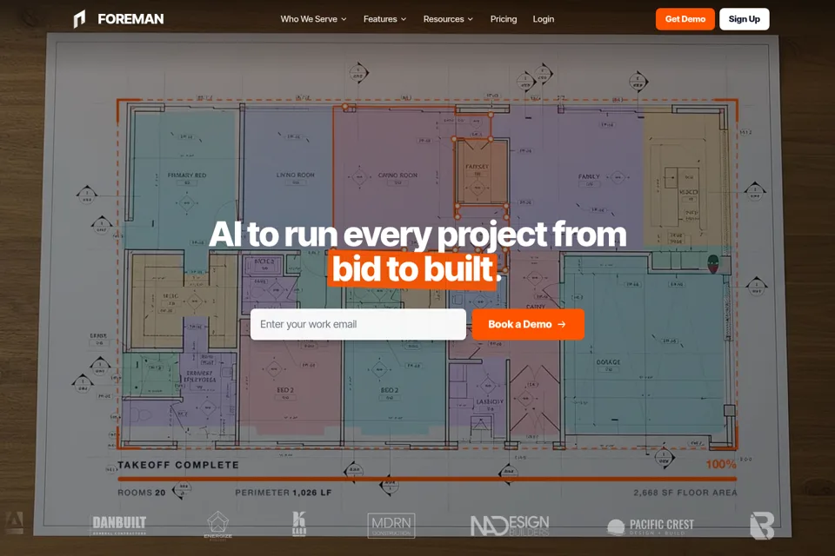Image resolution: width=835 pixels, height=556 pixels.
Task: Click the Book a Demo button
Action: coord(528,324)
